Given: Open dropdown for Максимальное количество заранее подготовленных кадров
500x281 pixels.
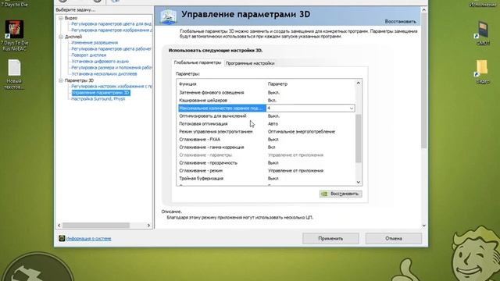Looking at the screenshot, I should tap(351, 108).
